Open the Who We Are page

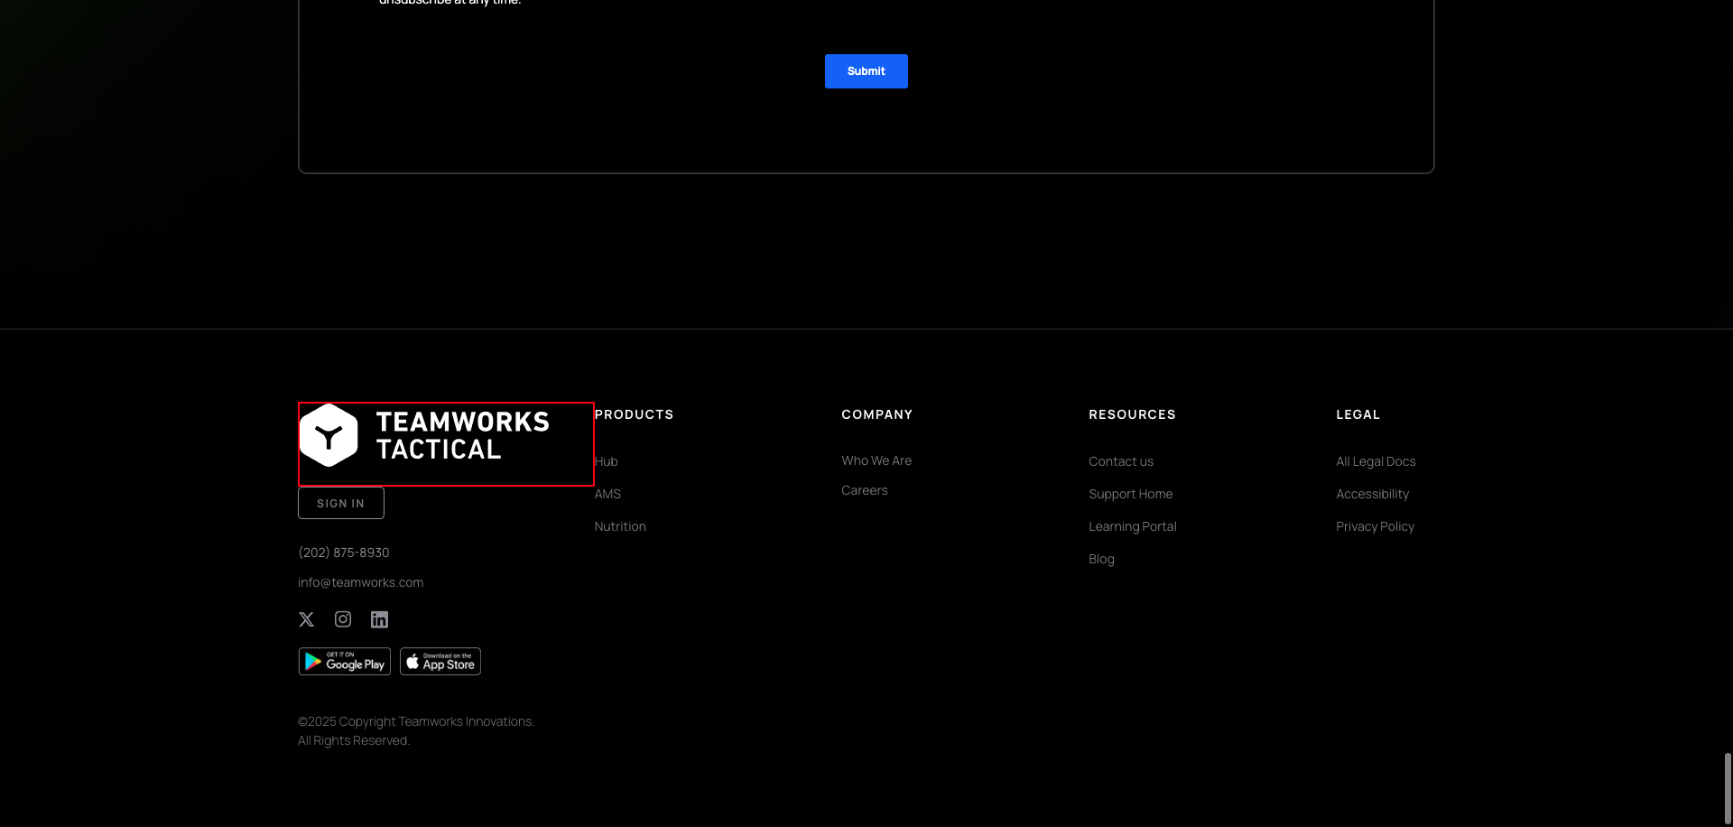[x=876, y=460]
